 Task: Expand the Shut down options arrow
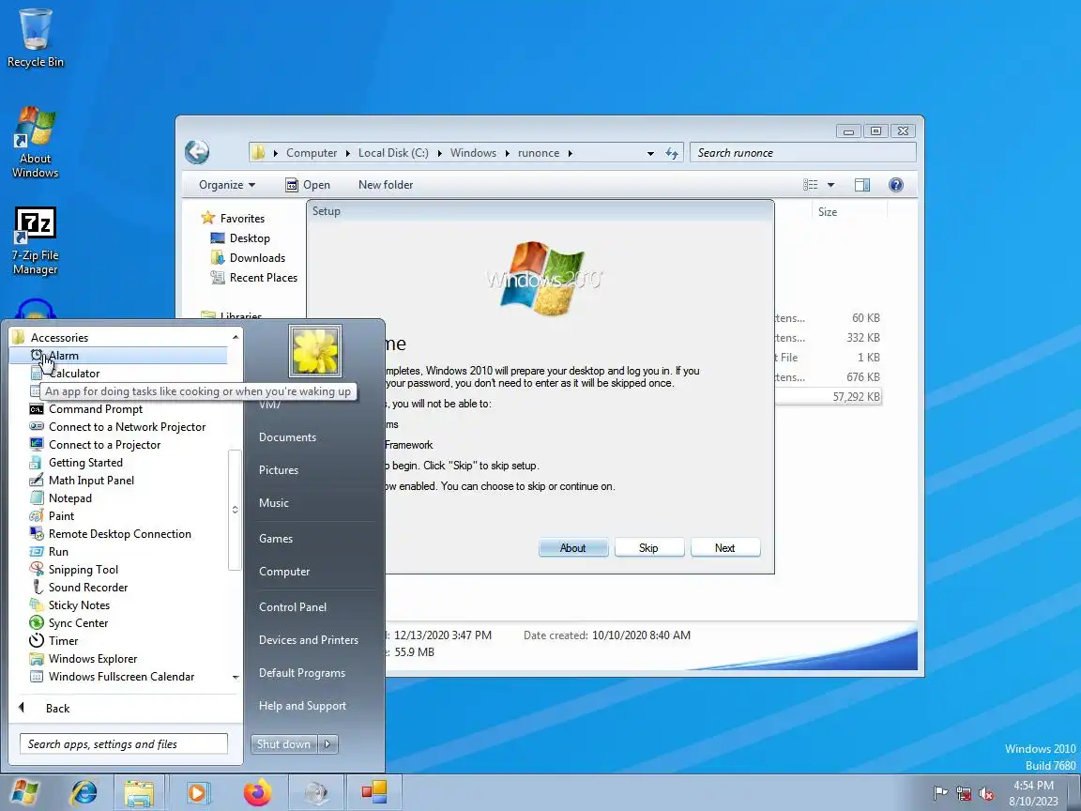point(327,744)
